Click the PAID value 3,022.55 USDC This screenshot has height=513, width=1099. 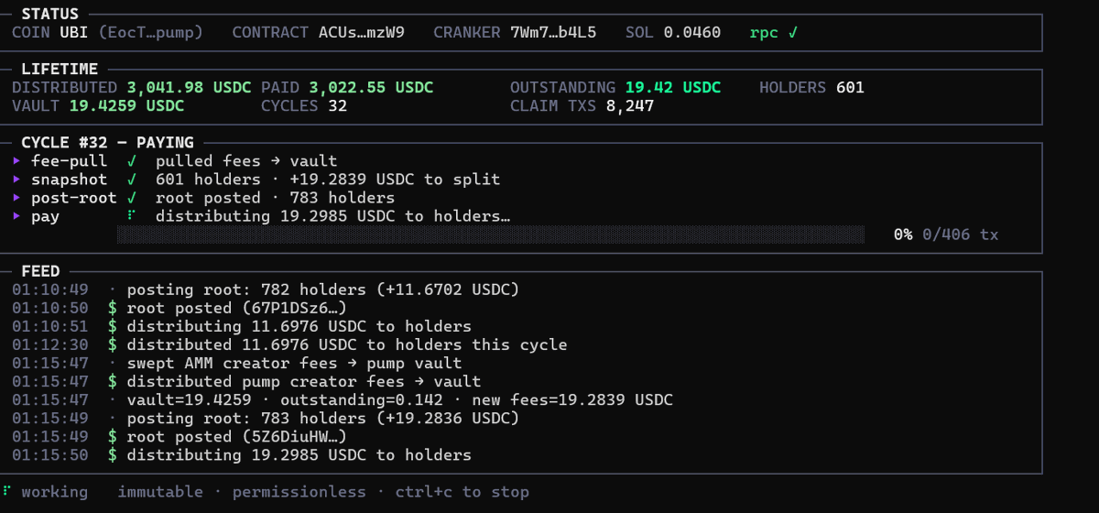click(x=371, y=87)
